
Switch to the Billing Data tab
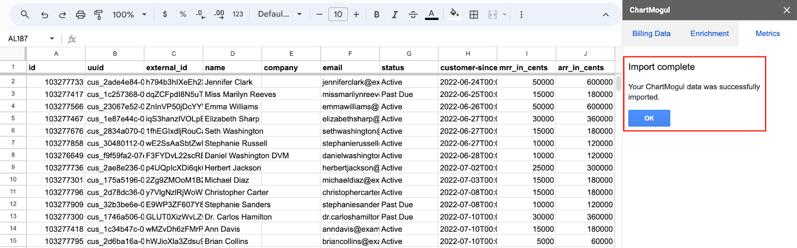[x=651, y=33]
